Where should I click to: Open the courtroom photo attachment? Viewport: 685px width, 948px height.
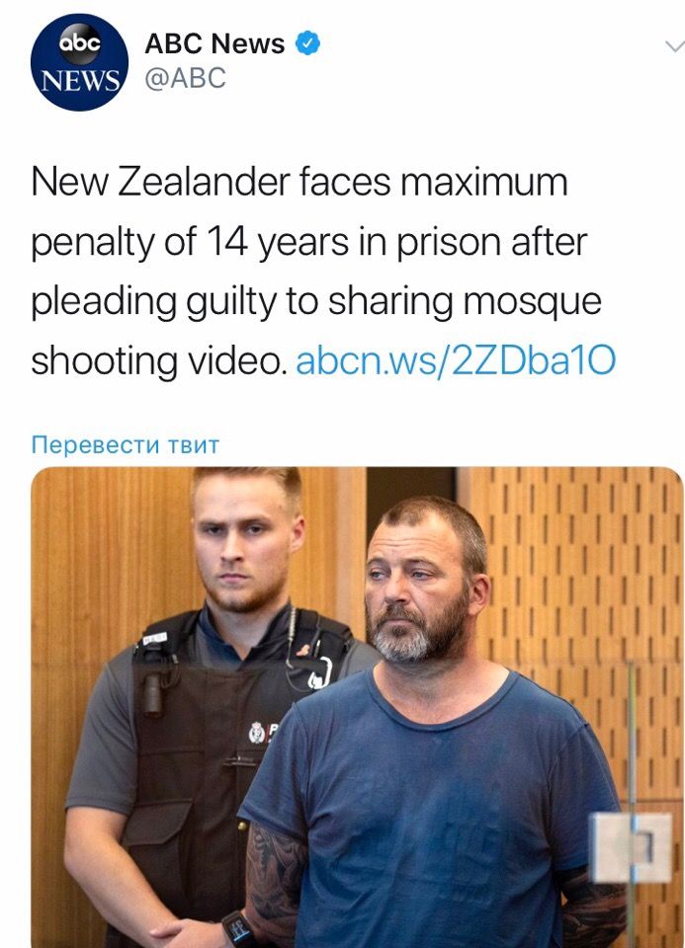coord(357,707)
